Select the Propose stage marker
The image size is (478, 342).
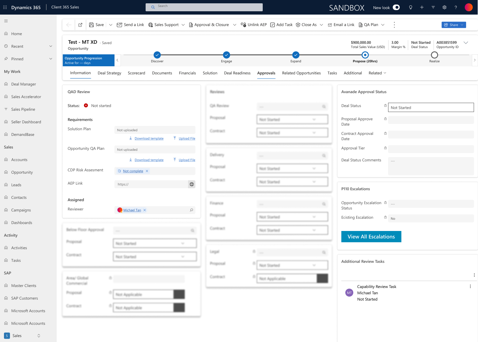click(365, 55)
